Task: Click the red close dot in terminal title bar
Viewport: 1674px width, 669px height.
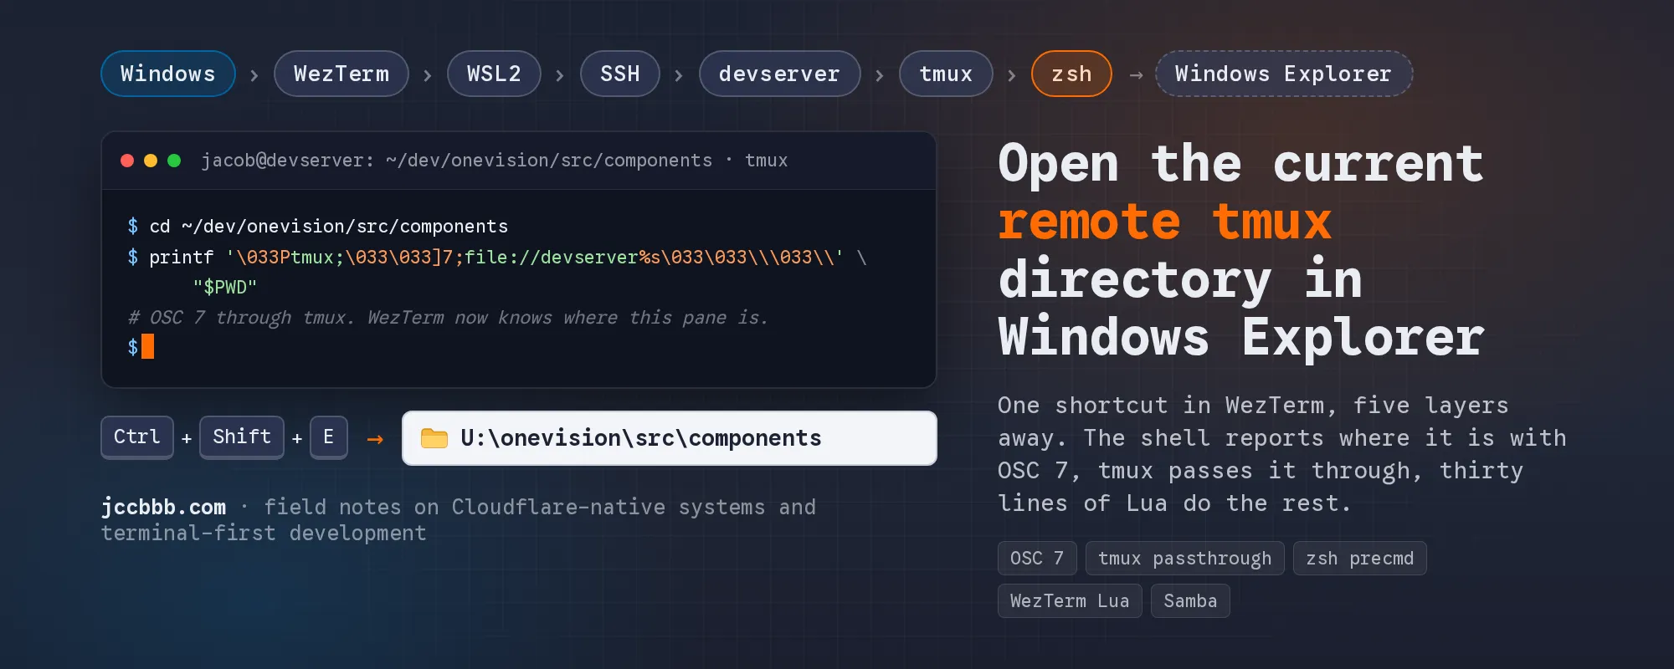Action: (x=127, y=161)
